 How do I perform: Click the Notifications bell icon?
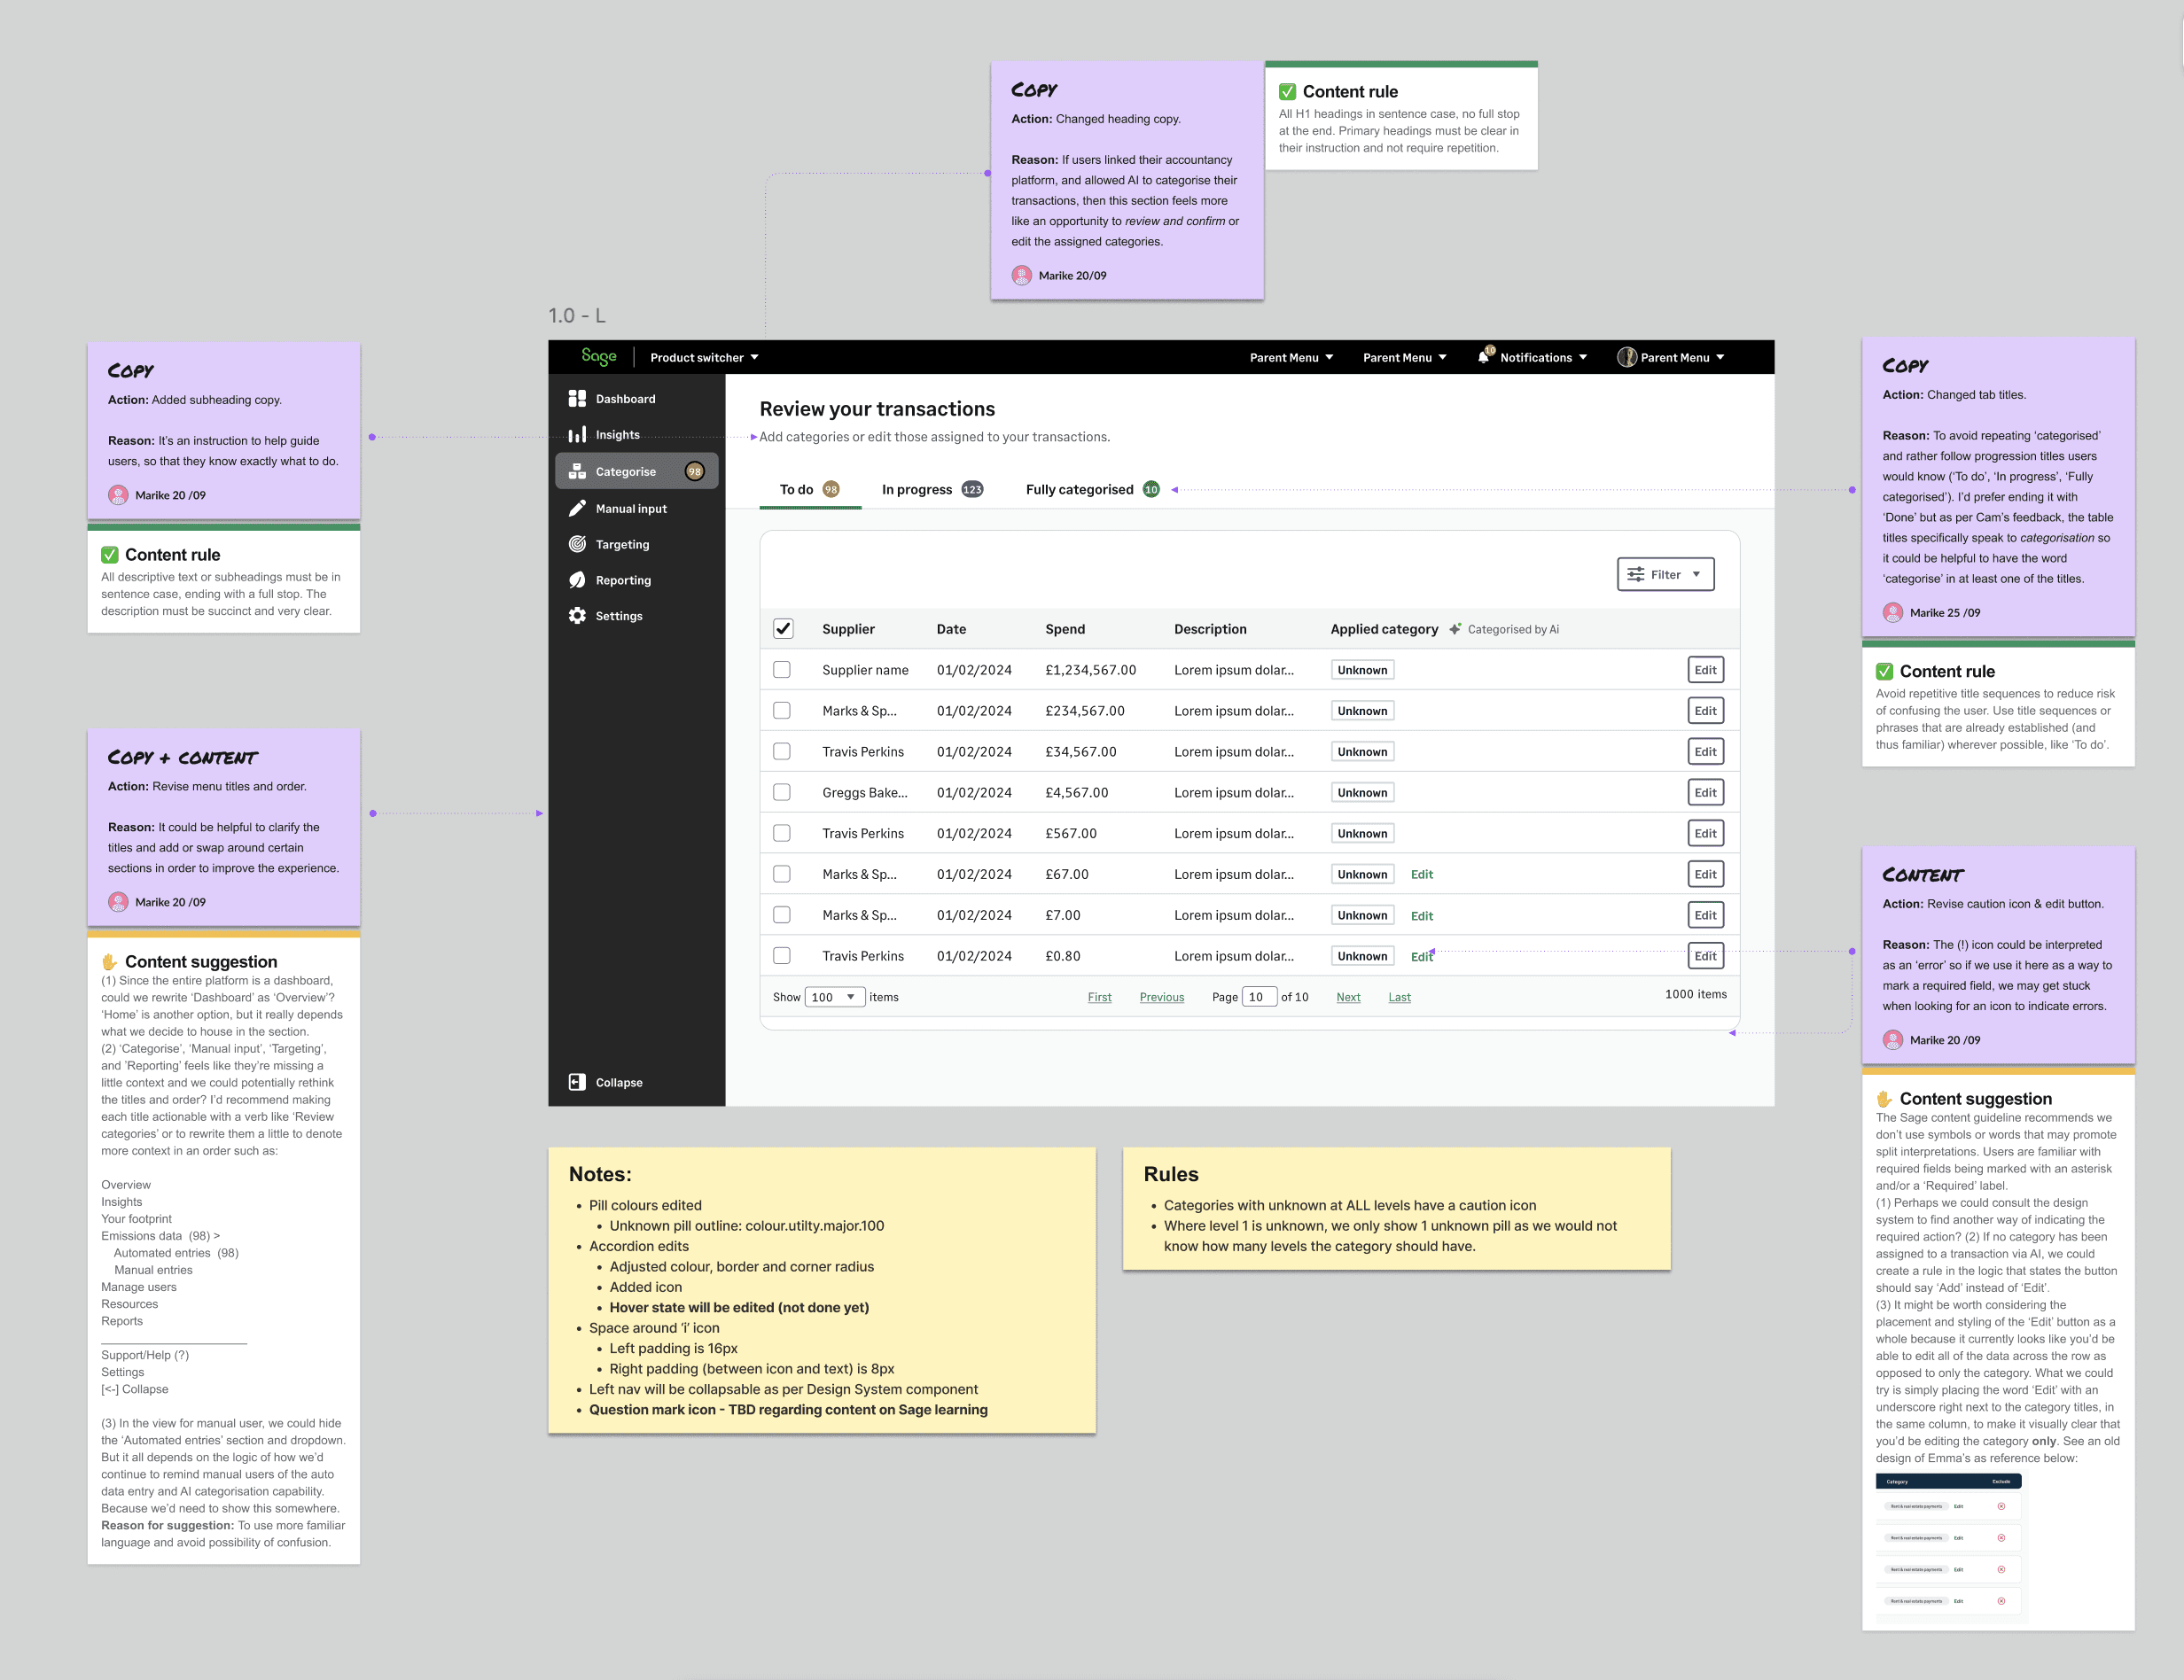click(x=1484, y=358)
